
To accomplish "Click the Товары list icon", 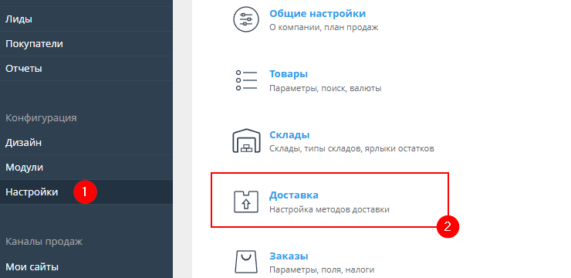I will (x=246, y=80).
